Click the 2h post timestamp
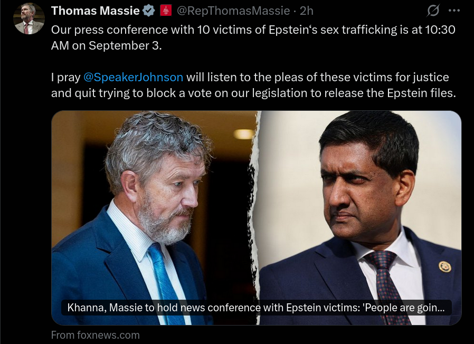This screenshot has height=344, width=474. 306,11
